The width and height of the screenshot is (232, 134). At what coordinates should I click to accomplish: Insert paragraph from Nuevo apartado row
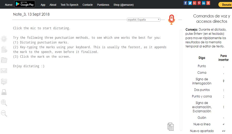point(223,131)
